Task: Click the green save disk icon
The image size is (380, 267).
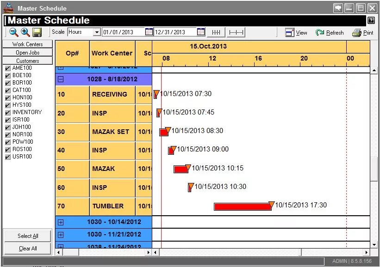Action: click(37, 32)
